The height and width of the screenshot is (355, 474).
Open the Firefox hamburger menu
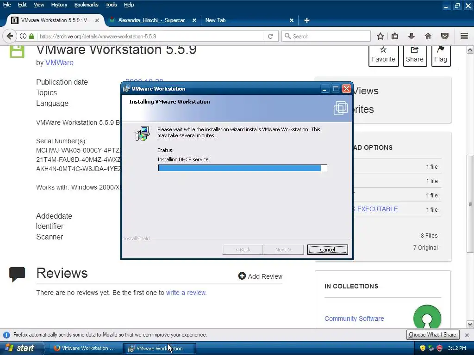[x=464, y=36]
